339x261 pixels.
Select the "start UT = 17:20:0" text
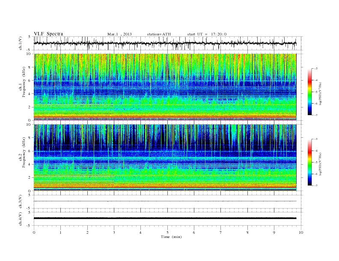pyautogui.click(x=207, y=34)
